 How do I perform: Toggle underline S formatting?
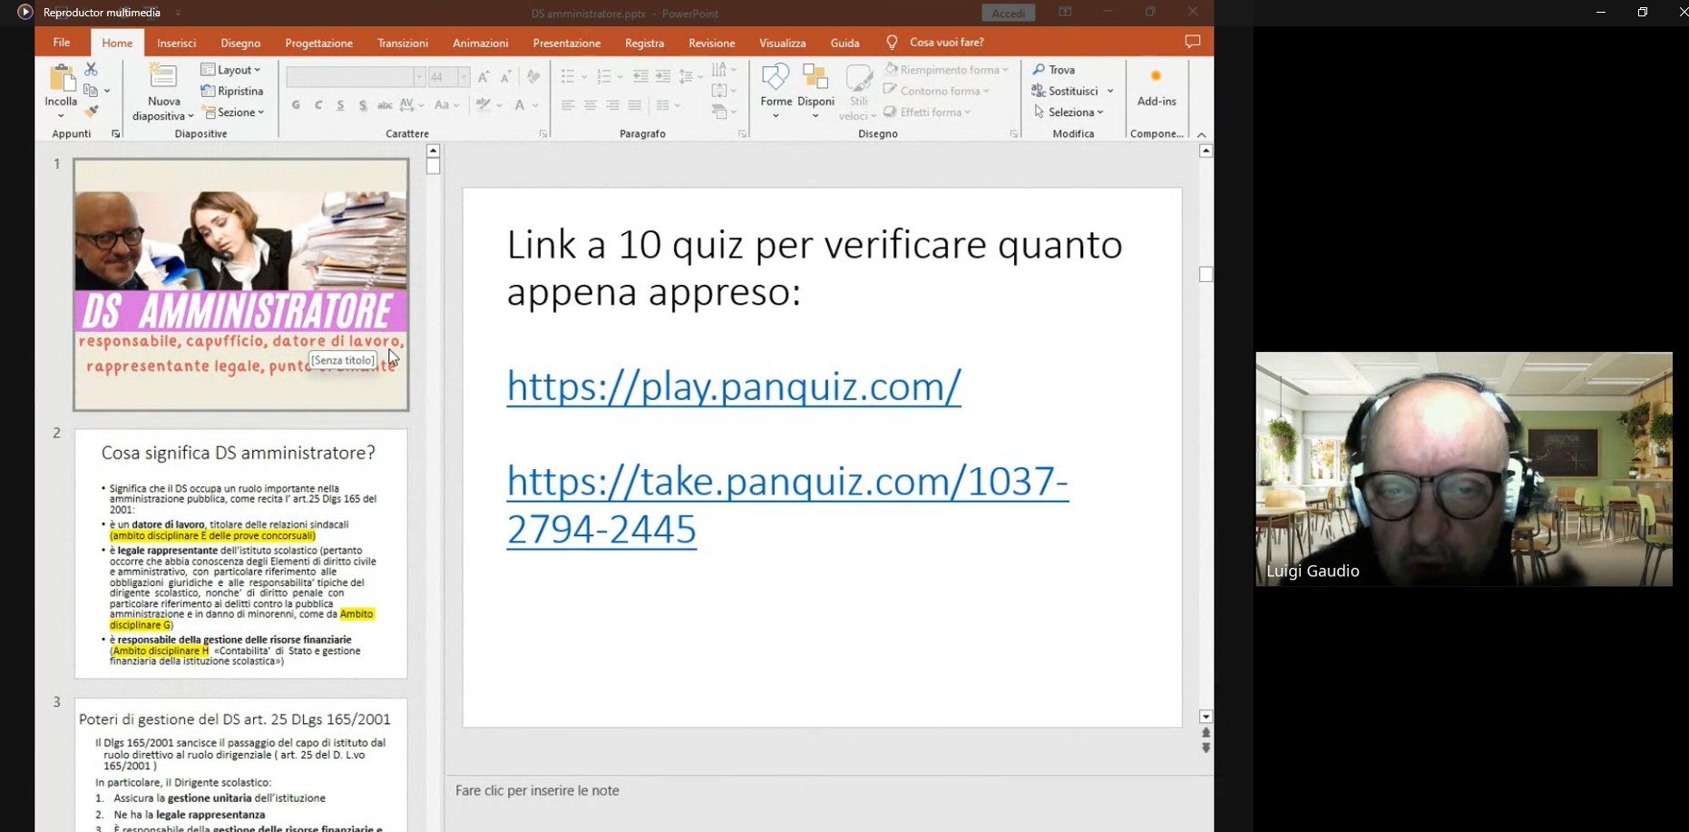(340, 105)
